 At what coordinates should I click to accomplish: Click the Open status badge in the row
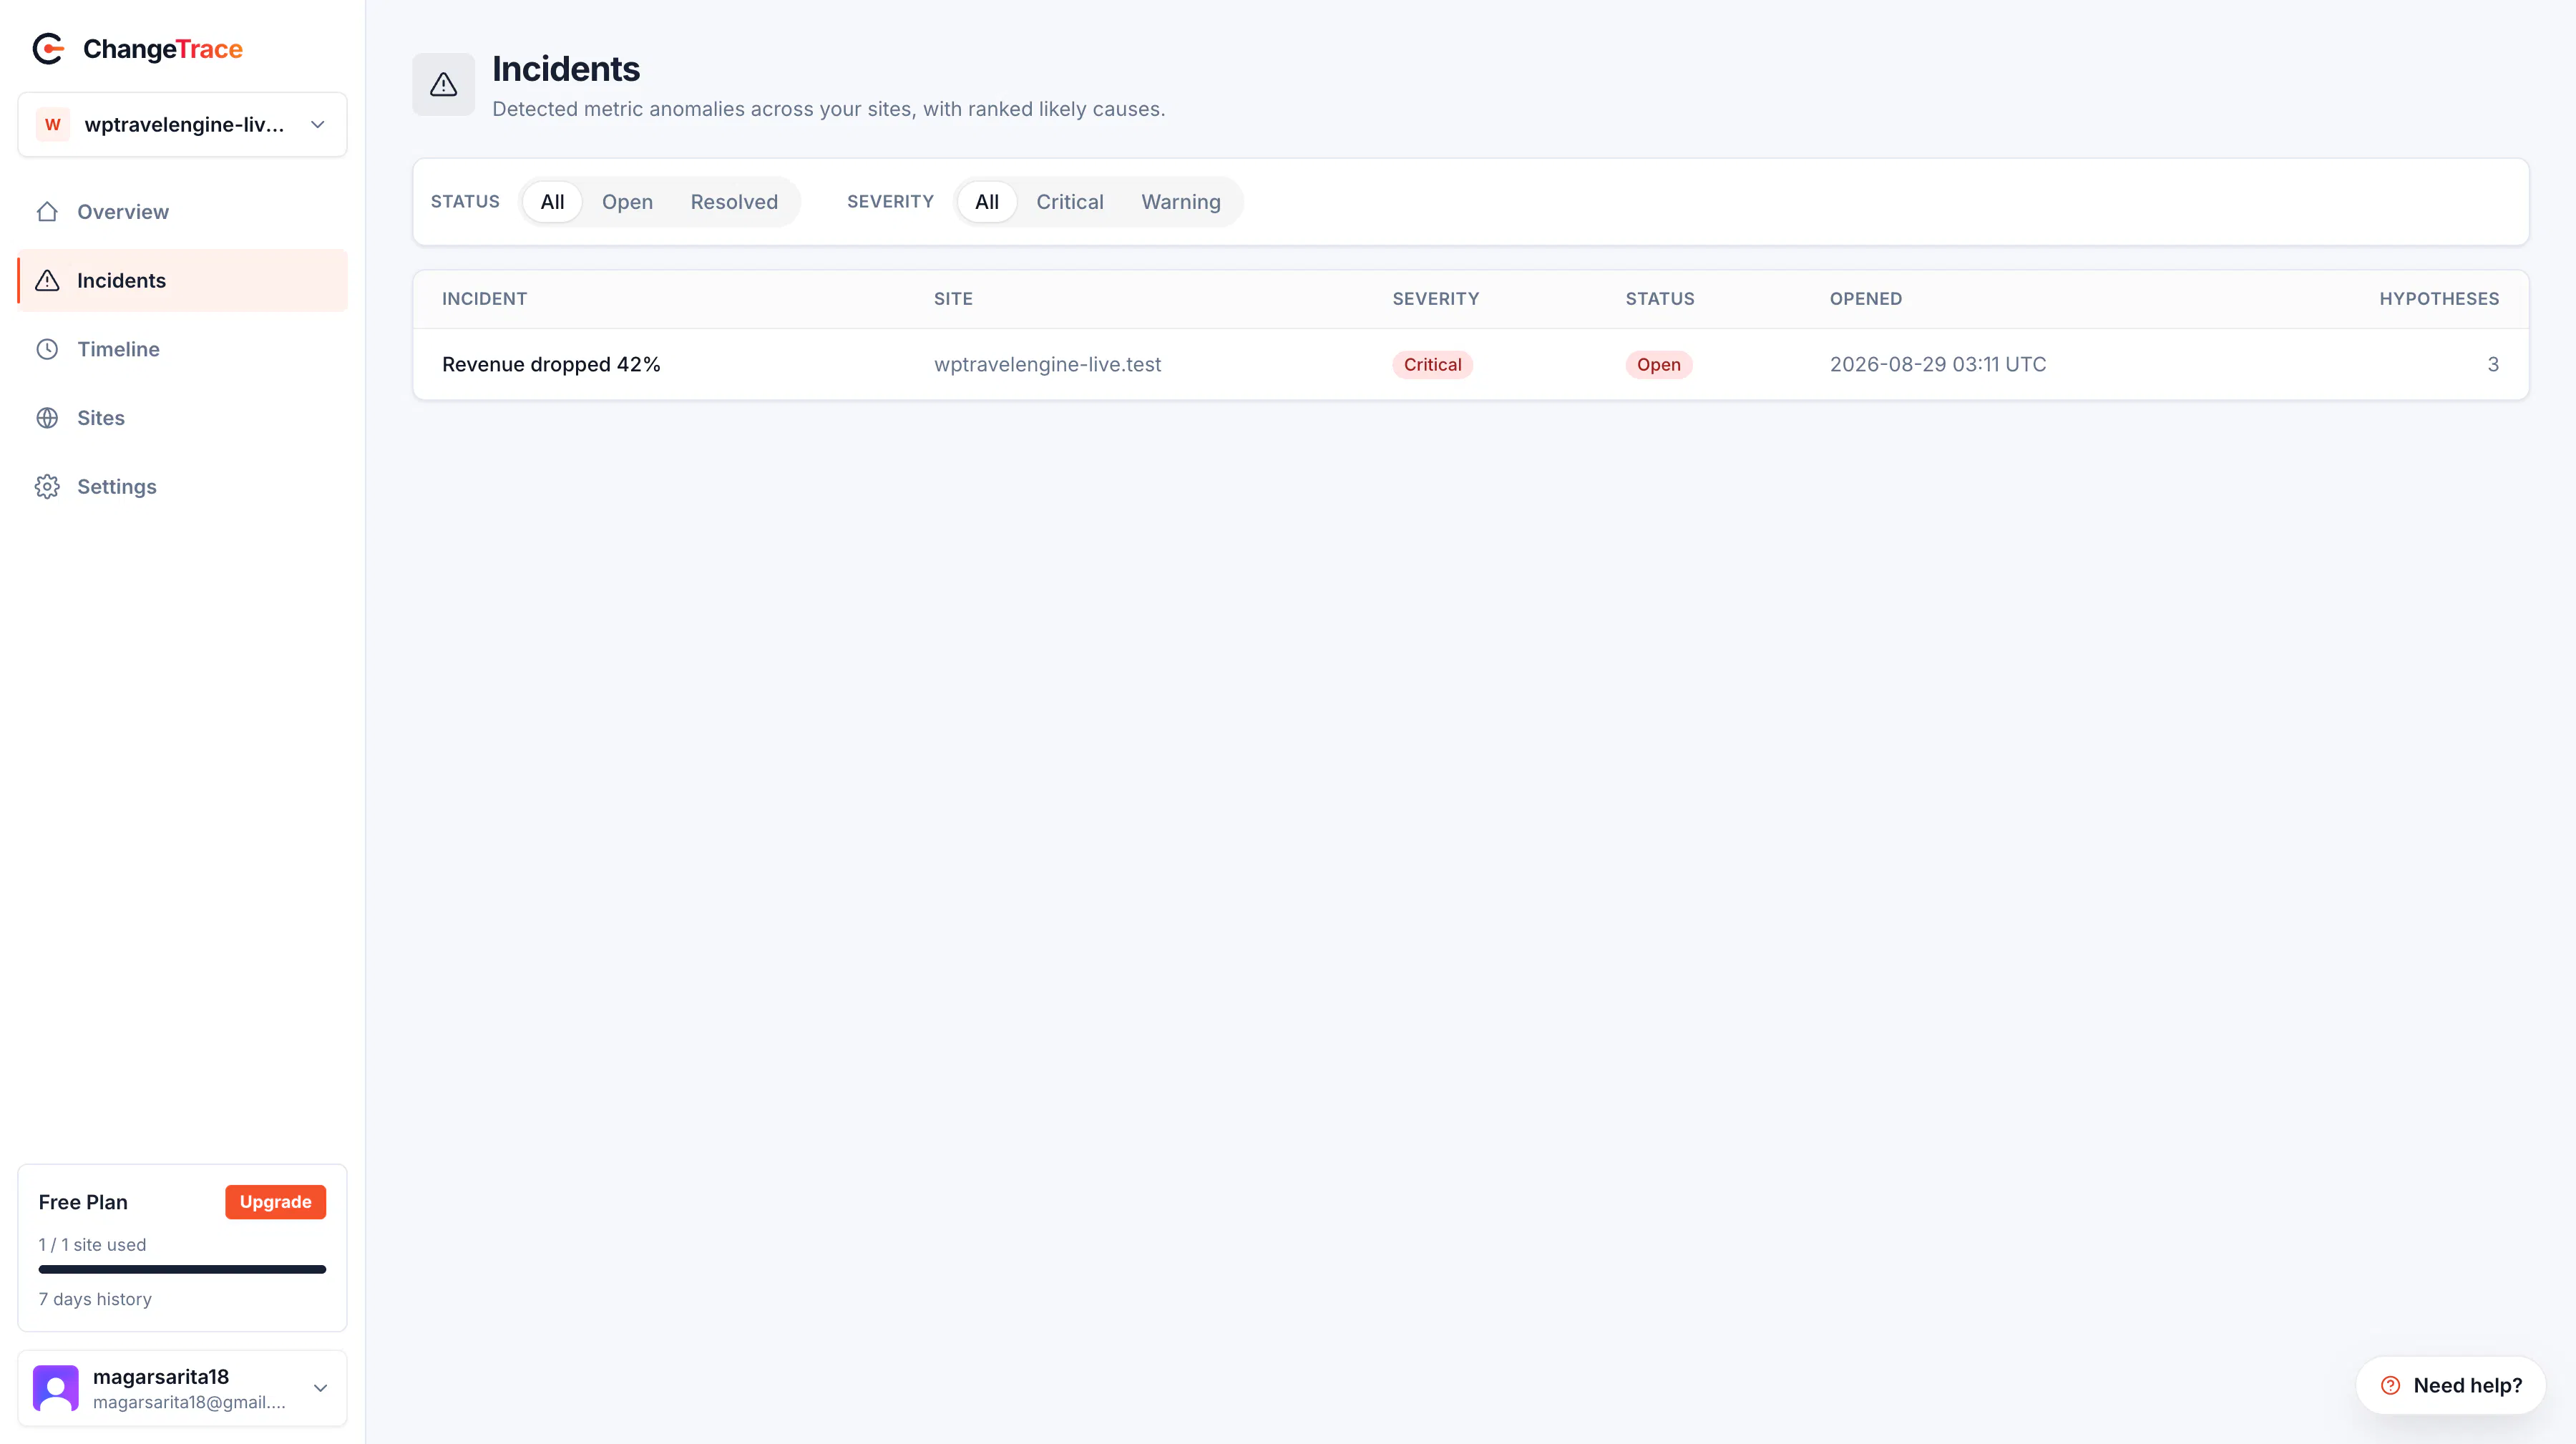1658,365
